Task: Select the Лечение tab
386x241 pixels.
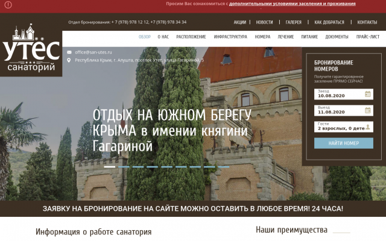Action: (x=285, y=37)
